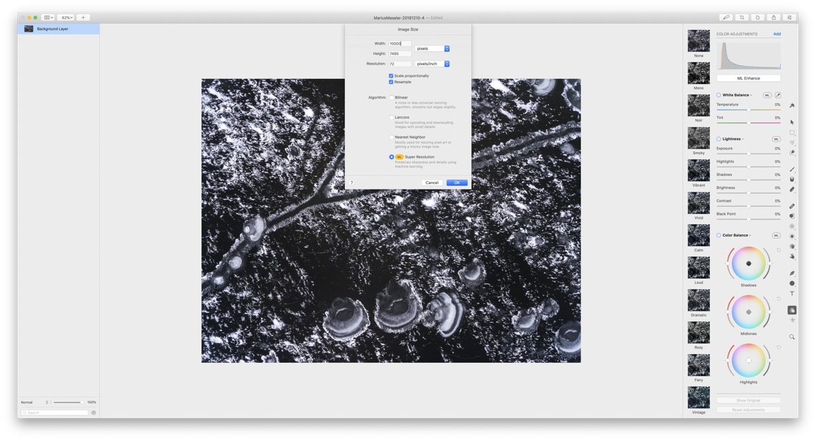Viewport: 816px width, 441px height.
Task: Open the pixels unit dropdown
Action: pyautogui.click(x=432, y=49)
